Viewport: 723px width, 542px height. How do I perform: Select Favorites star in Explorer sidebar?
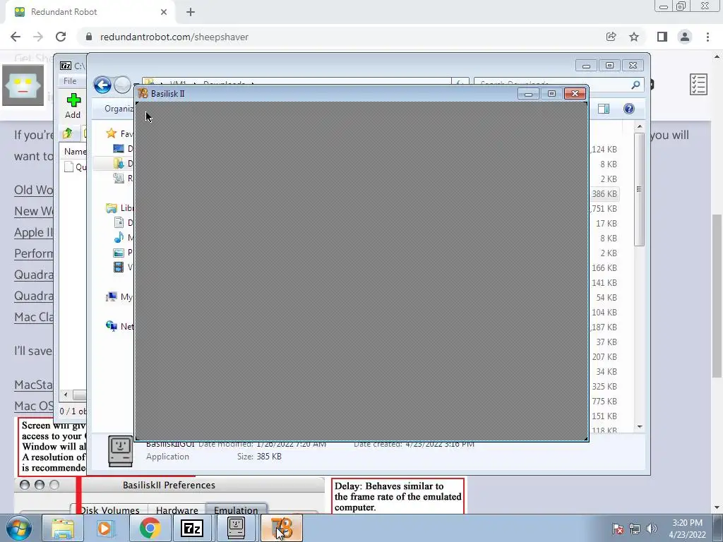point(111,133)
